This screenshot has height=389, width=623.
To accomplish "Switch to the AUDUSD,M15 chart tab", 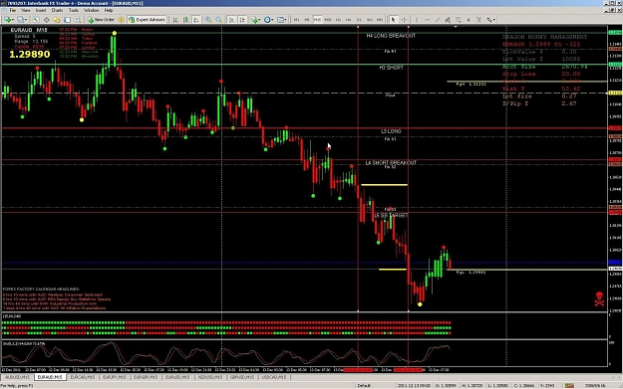I will [x=17, y=377].
